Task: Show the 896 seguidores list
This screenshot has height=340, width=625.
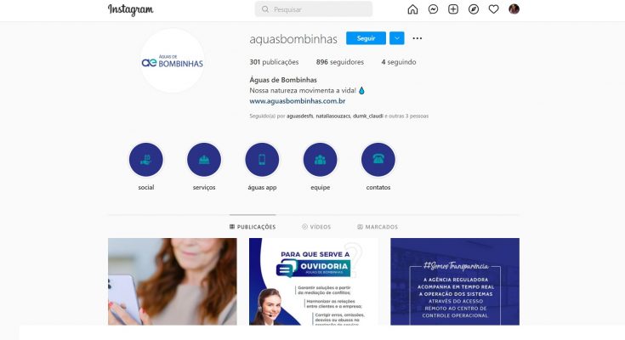Action: click(340, 62)
